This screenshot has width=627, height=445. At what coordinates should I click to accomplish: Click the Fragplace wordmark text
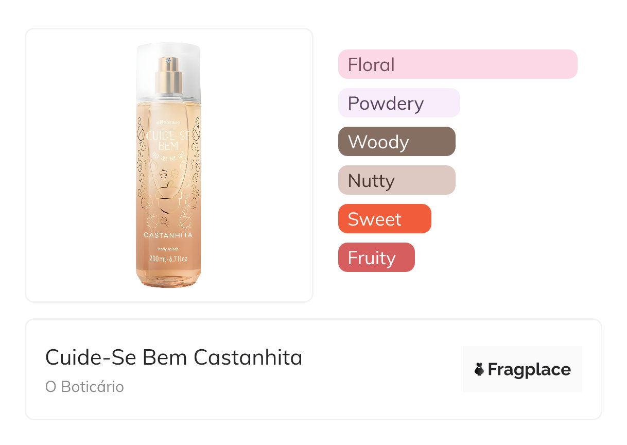point(529,369)
